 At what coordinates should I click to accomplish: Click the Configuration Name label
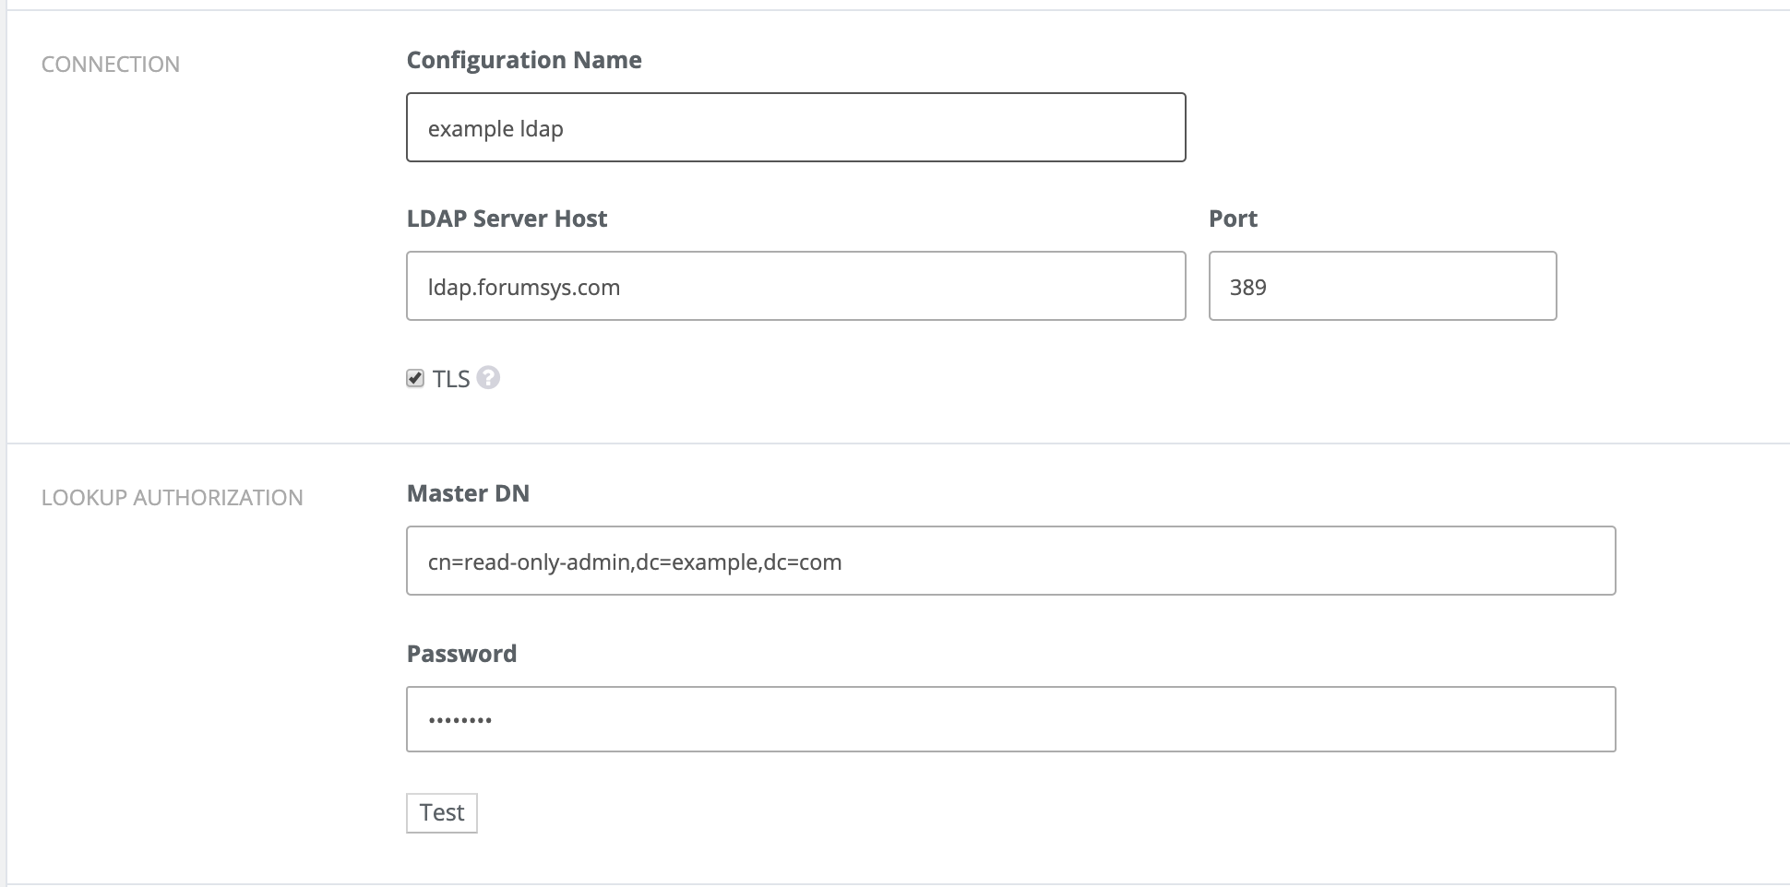click(523, 60)
